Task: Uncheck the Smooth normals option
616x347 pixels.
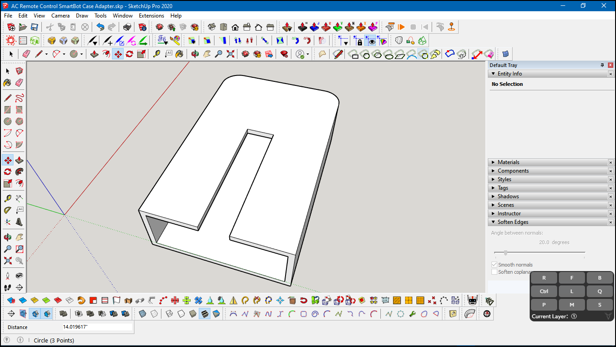Action: pyautogui.click(x=494, y=264)
